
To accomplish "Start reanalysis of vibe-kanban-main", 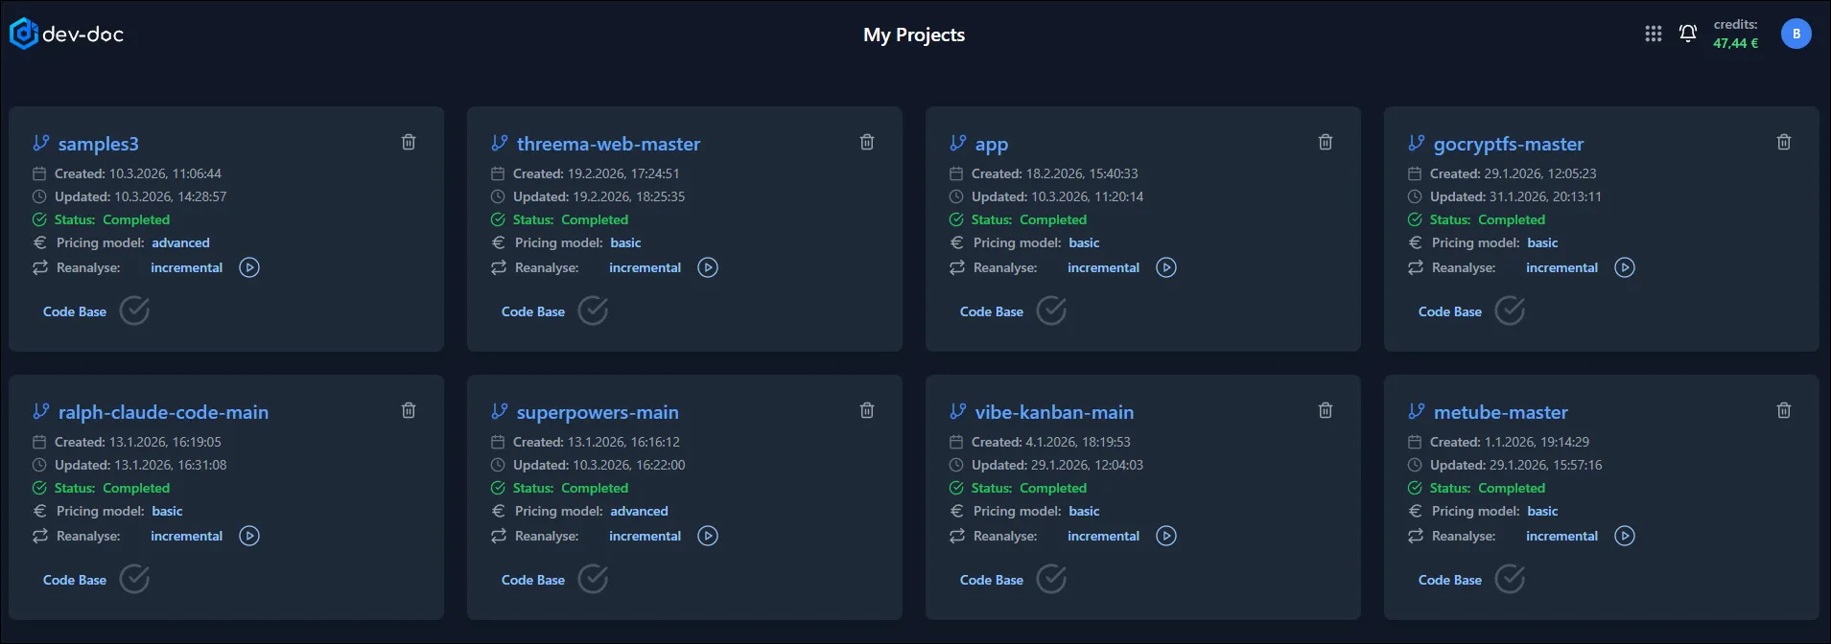I will tap(1166, 536).
